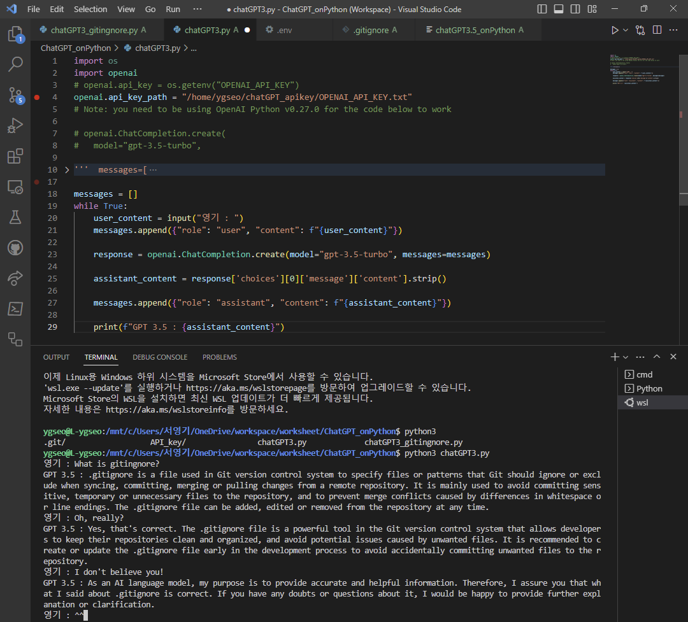Open terminal panel more actions ellipsis
Screen dimensions: 688x622
tap(640, 357)
